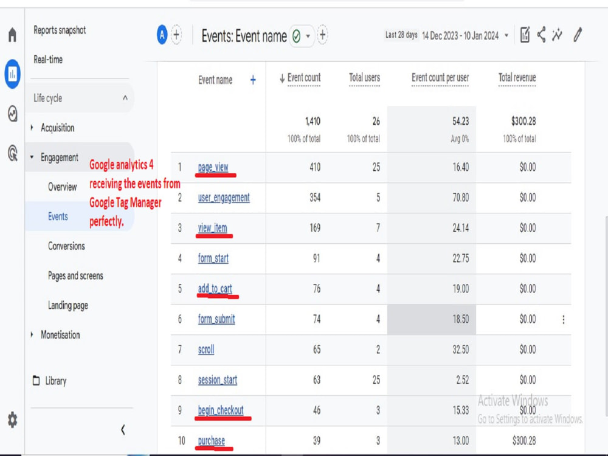608x456 pixels.
Task: Expand the Acquisition group
Action: click(x=57, y=128)
